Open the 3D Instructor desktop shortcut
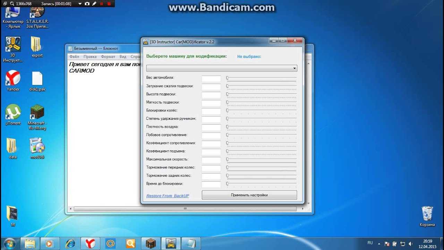Screen dimensions: 444x250 13,49
